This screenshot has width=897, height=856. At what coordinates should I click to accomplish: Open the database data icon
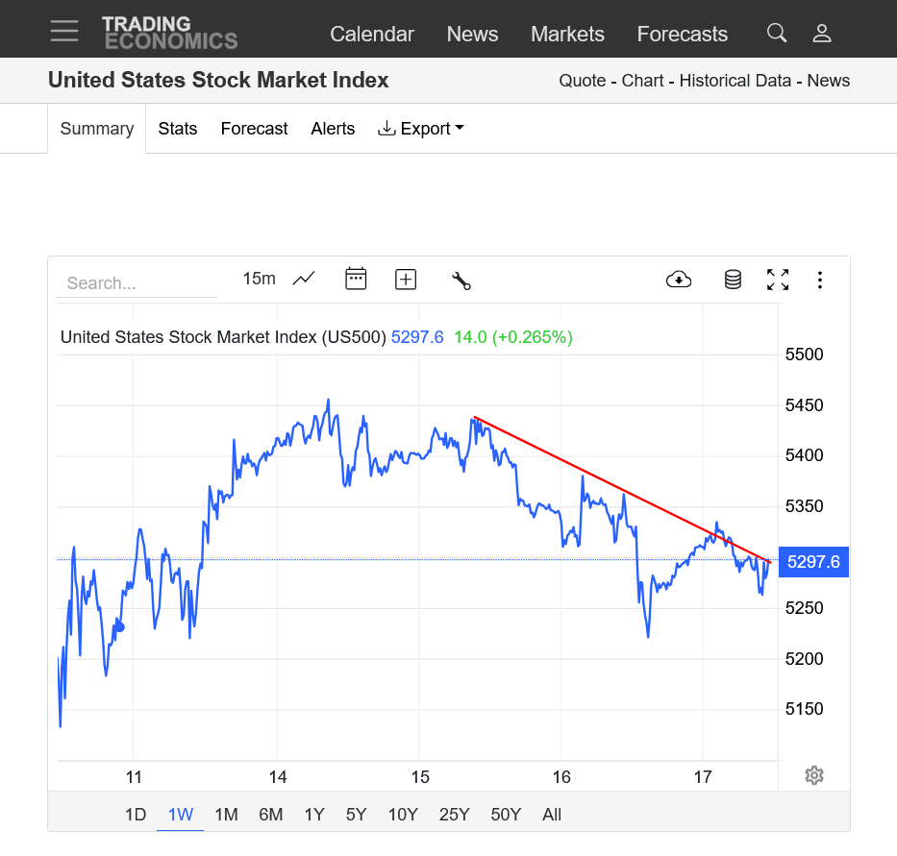[733, 280]
